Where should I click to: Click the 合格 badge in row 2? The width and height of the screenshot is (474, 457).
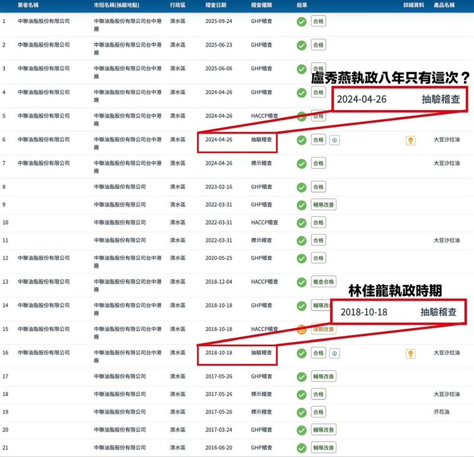pos(318,45)
